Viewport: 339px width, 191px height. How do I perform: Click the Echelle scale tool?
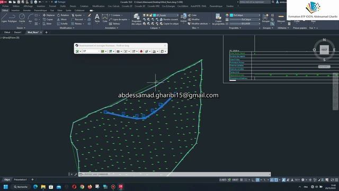click(x=63, y=23)
